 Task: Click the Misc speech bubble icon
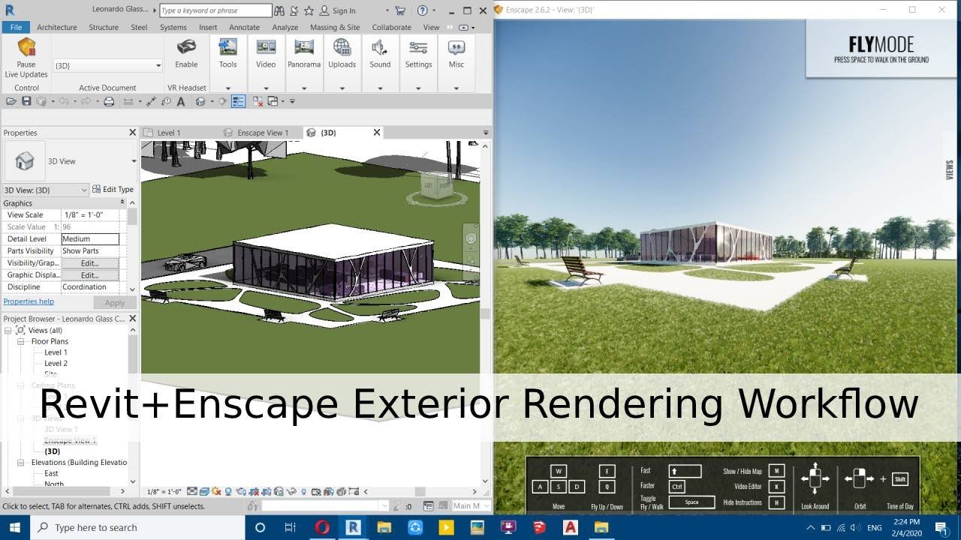(456, 47)
